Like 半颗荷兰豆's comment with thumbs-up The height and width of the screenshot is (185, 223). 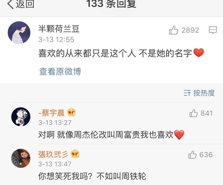(x=174, y=30)
